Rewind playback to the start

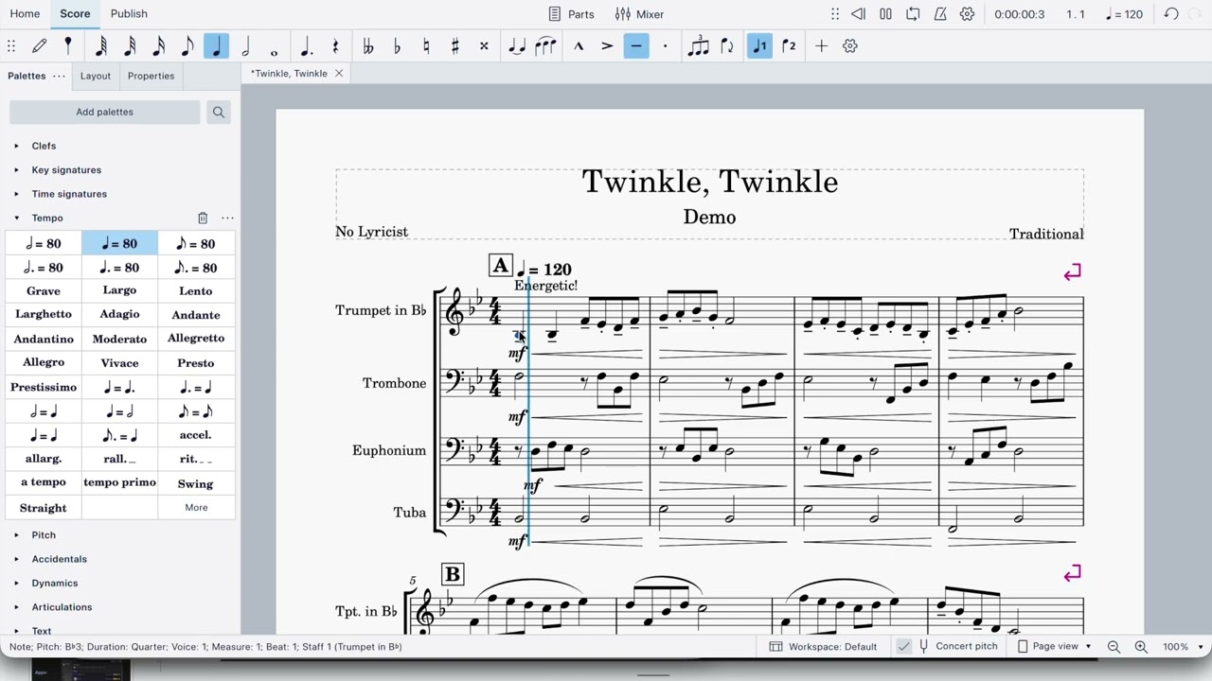(x=858, y=14)
